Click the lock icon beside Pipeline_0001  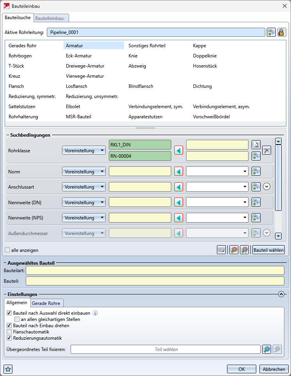pos(281,32)
